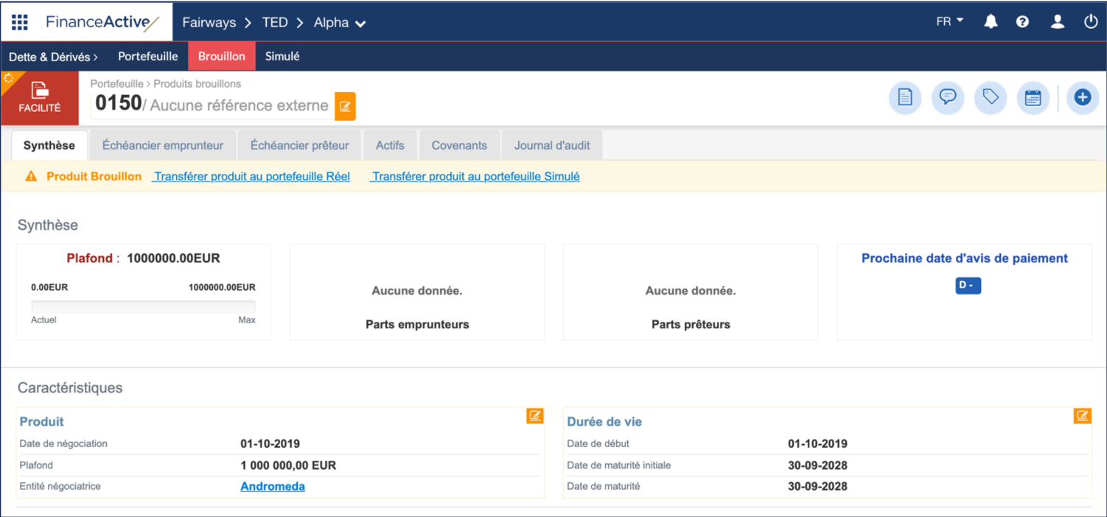Open the Covenants tab
The image size is (1107, 517).
coord(459,146)
